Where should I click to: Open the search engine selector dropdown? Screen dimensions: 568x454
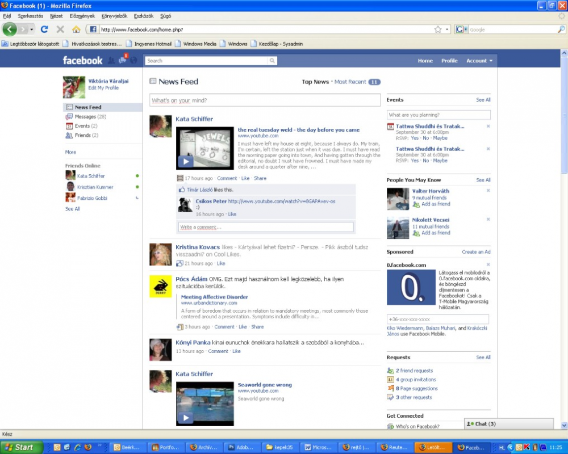[x=461, y=30]
